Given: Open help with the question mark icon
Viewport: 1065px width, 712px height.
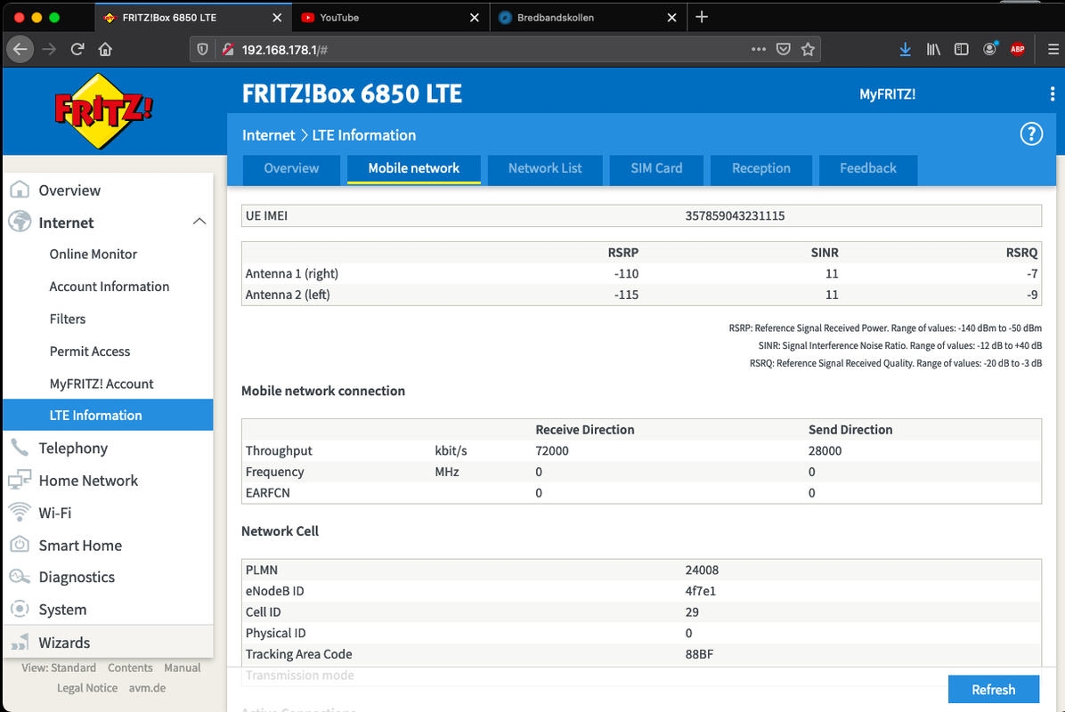Looking at the screenshot, I should [x=1031, y=134].
